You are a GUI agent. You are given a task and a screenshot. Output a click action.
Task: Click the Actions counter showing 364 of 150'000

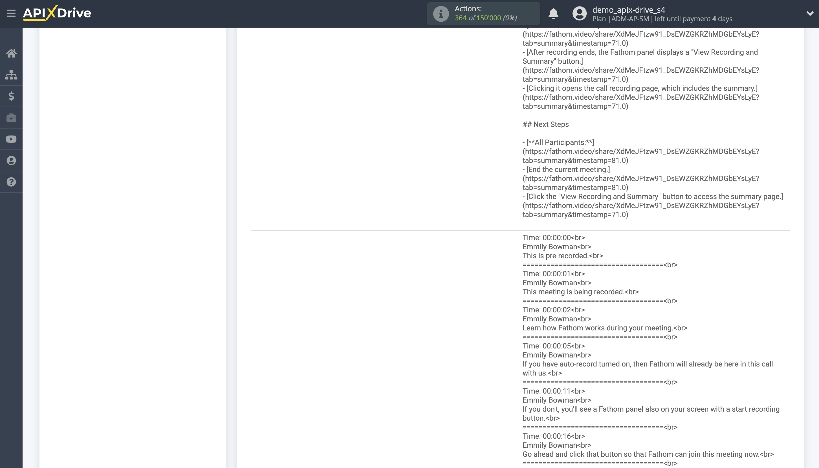(486, 18)
